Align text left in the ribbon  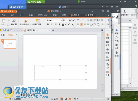[78, 24]
